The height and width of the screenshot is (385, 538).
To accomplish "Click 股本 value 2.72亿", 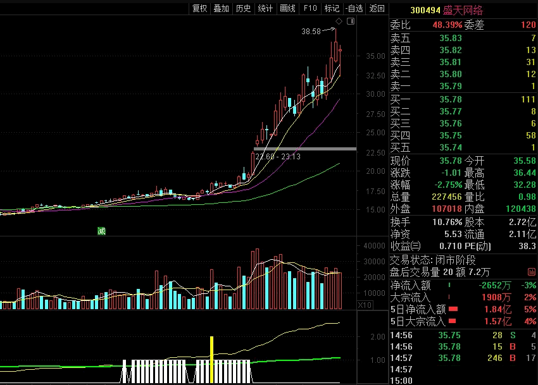I will tap(523, 222).
